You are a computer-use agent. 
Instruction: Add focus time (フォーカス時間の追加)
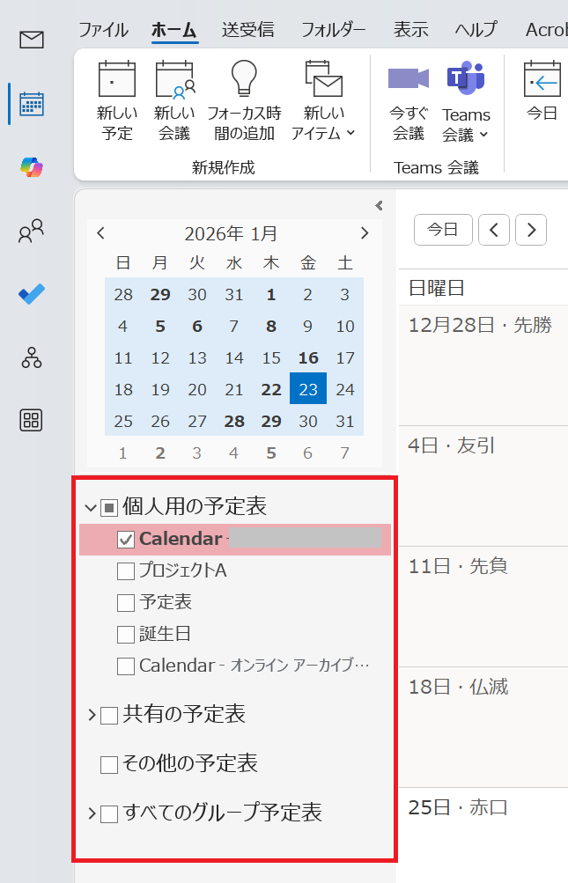click(x=244, y=101)
